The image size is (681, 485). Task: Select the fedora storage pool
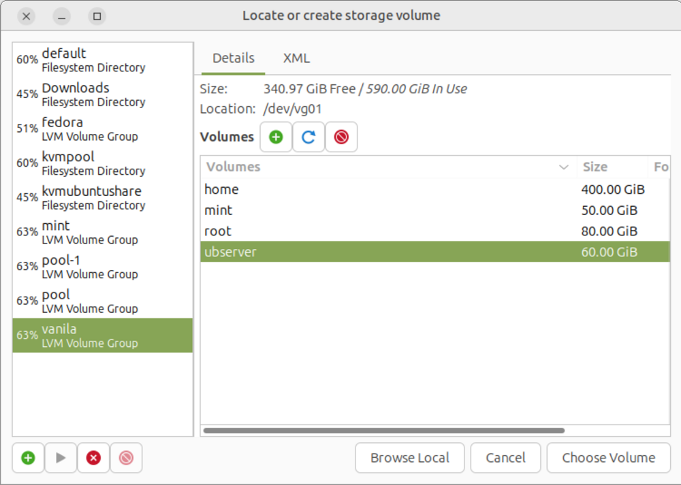[x=102, y=129]
